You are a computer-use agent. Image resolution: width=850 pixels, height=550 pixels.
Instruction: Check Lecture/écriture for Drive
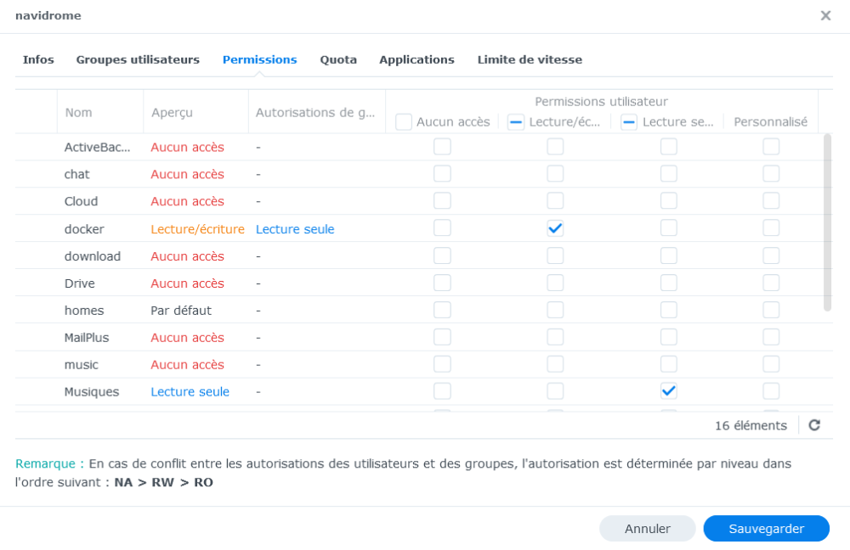pos(555,283)
